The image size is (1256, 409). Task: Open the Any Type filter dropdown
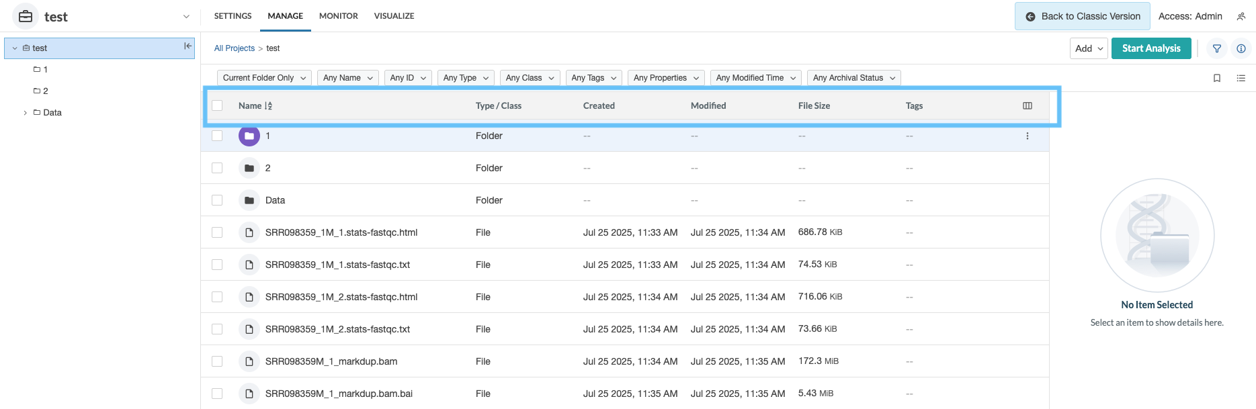466,78
